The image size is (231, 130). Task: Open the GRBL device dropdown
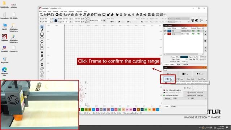(x=198, y=98)
